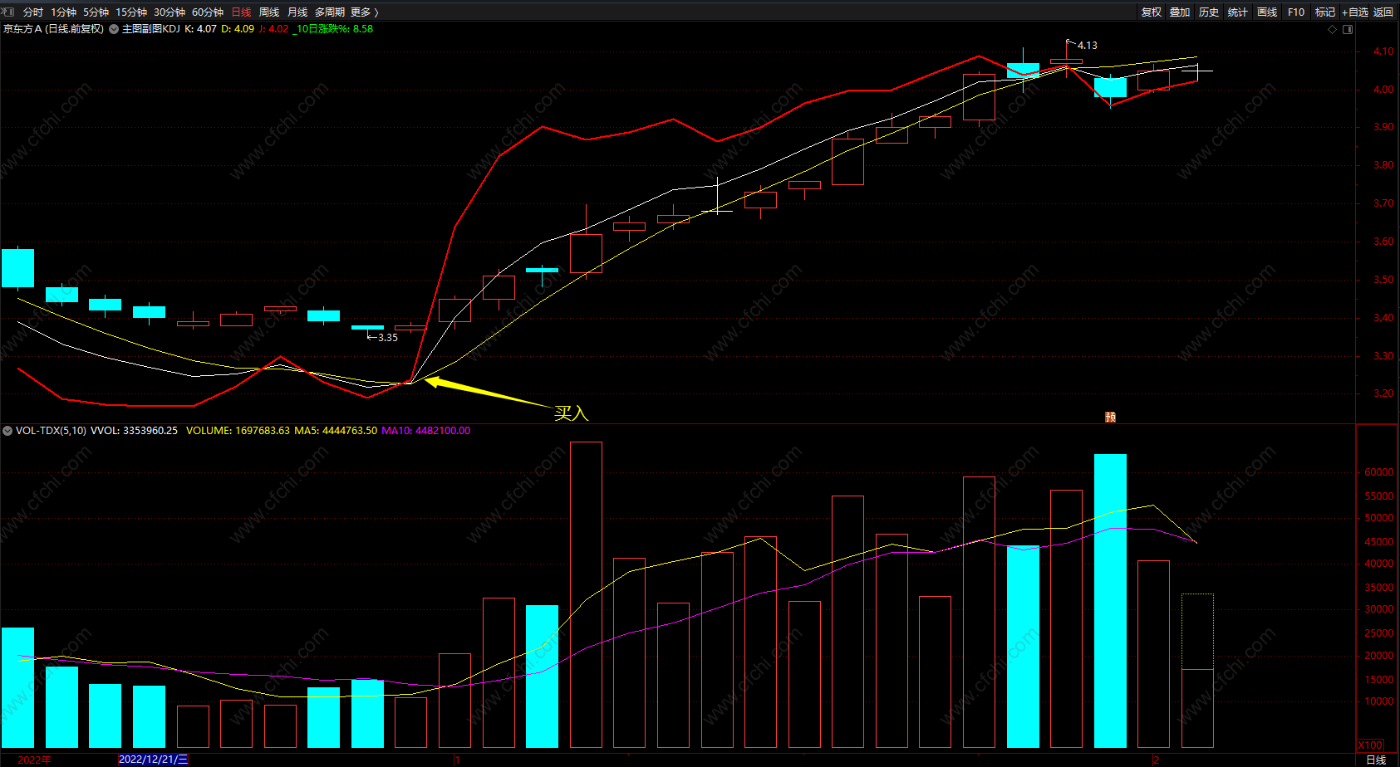This screenshot has width=1400, height=767.
Task: Click the 4.13 high price label
Action: pyautogui.click(x=1087, y=46)
